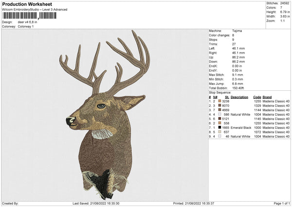Screen dimensions: 292x207
Task: Click thread code '1000' in Emerald Black row
Action: click(257, 128)
